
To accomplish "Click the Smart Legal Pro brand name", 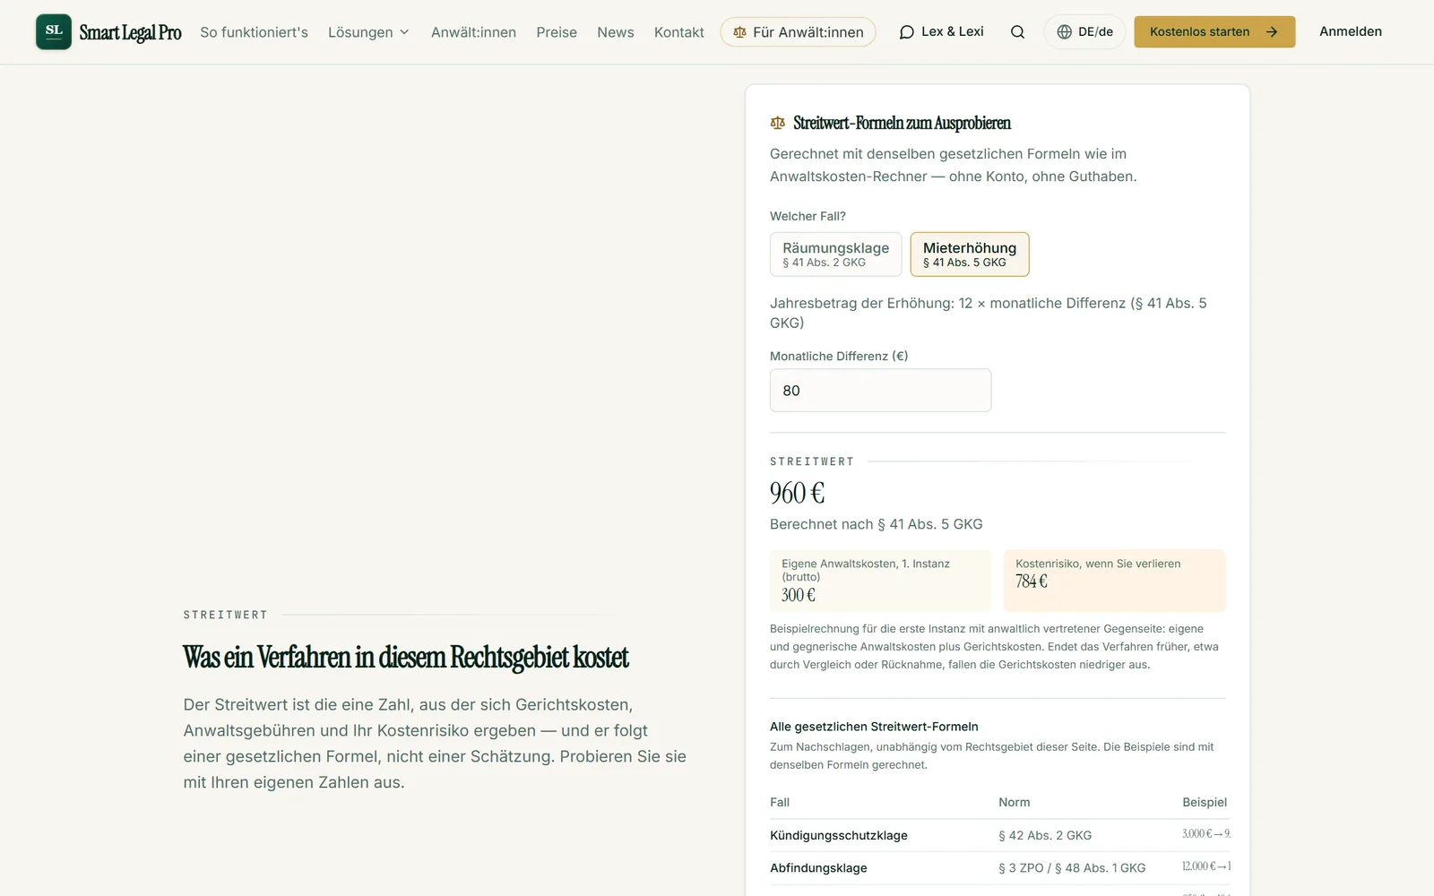I will [130, 32].
